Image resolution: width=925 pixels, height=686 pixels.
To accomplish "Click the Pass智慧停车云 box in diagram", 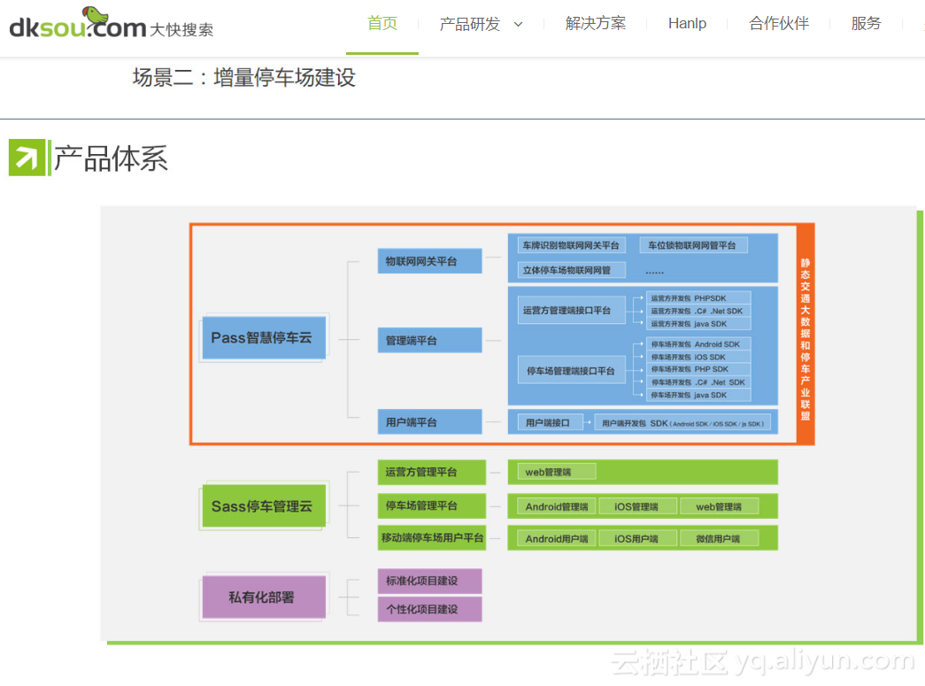I will [x=264, y=338].
